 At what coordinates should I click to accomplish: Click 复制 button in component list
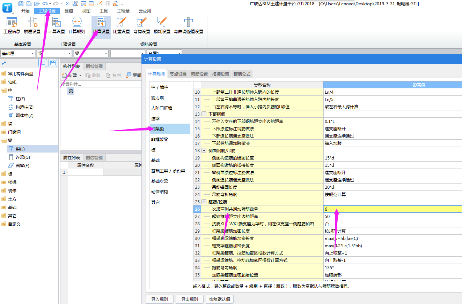(x=113, y=75)
